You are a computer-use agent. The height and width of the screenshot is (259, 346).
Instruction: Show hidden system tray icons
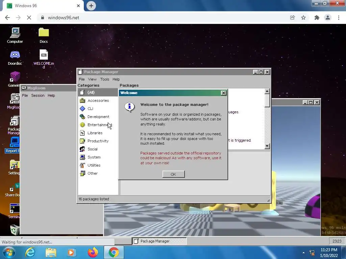point(304,253)
